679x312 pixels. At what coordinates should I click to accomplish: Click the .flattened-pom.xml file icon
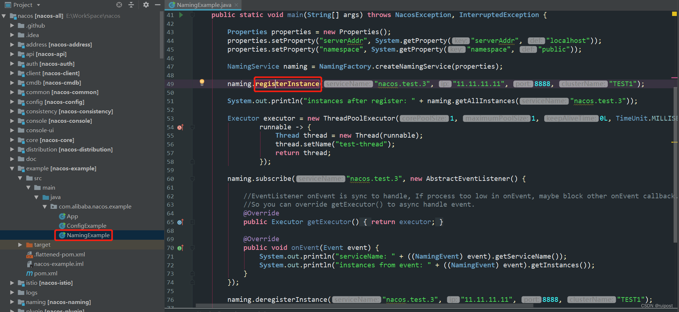pyautogui.click(x=29, y=254)
